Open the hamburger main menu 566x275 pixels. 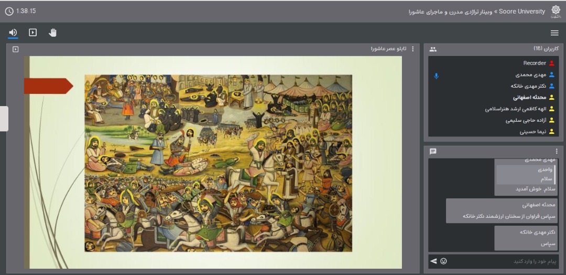click(554, 33)
